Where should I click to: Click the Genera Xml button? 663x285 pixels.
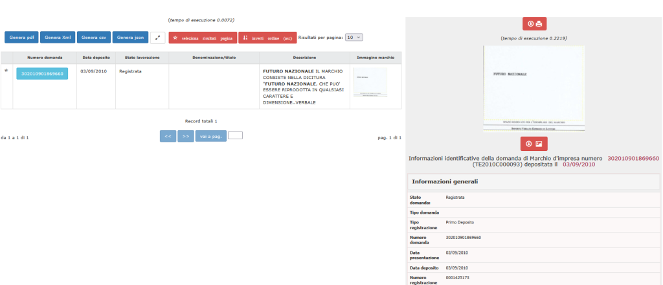[x=58, y=38]
